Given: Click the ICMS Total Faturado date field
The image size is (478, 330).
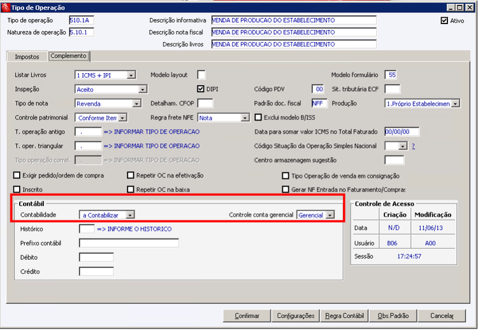Looking at the screenshot, I should click(x=402, y=132).
